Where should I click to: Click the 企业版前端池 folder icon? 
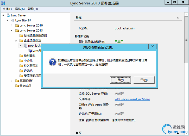[21, 41]
